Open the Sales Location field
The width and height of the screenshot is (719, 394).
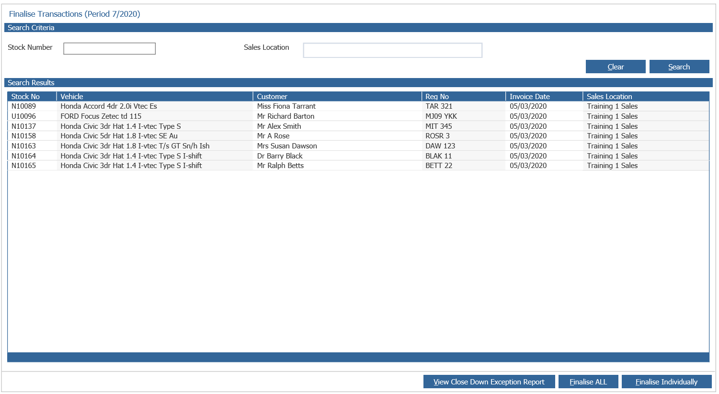pos(393,50)
